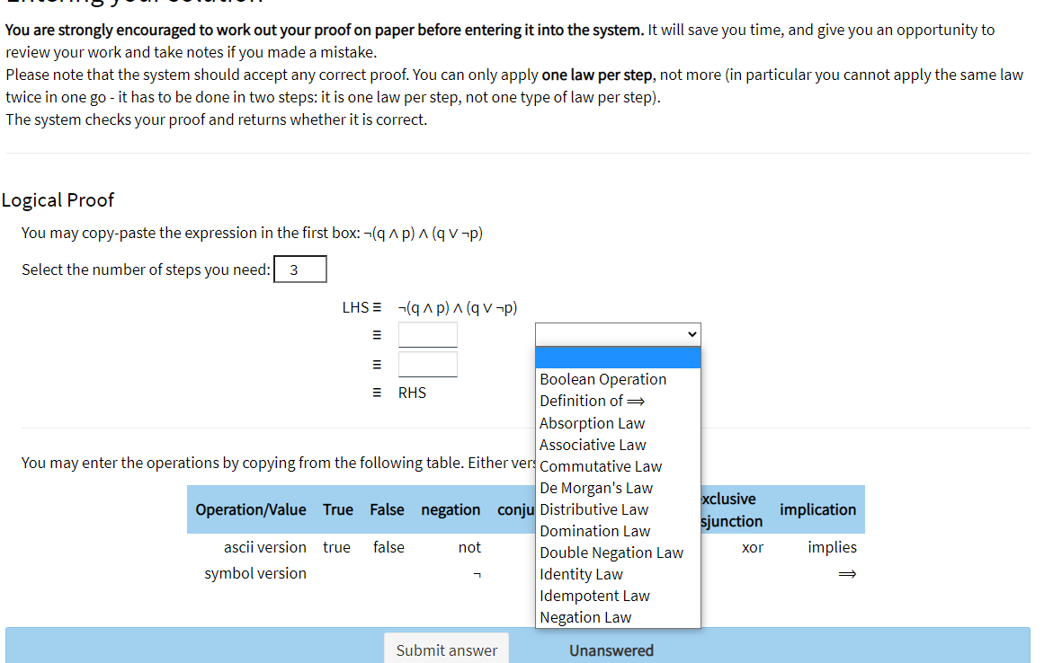Select Absorption Law option
The width and height of the screenshot is (1053, 663).
[618, 423]
